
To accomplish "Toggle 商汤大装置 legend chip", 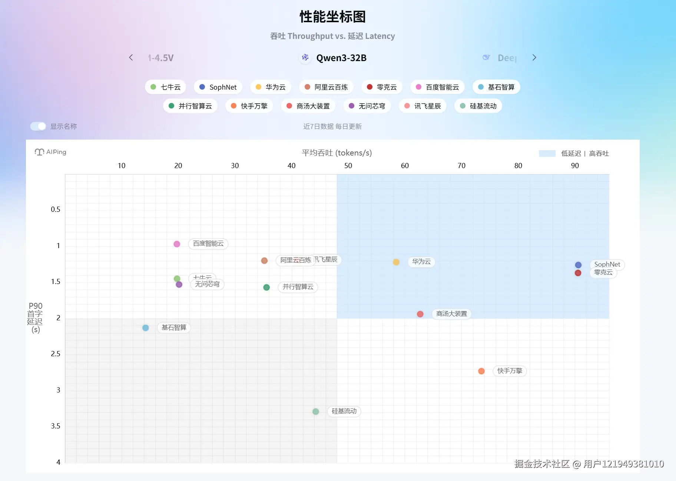I will point(308,106).
